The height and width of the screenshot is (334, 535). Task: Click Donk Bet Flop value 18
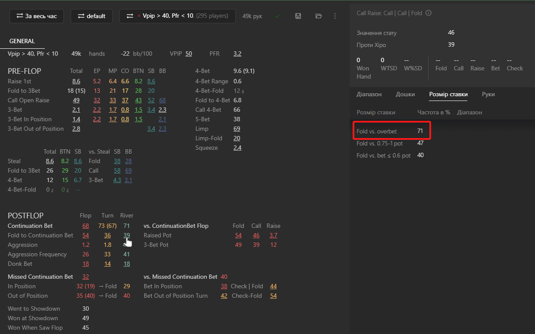(x=86, y=264)
